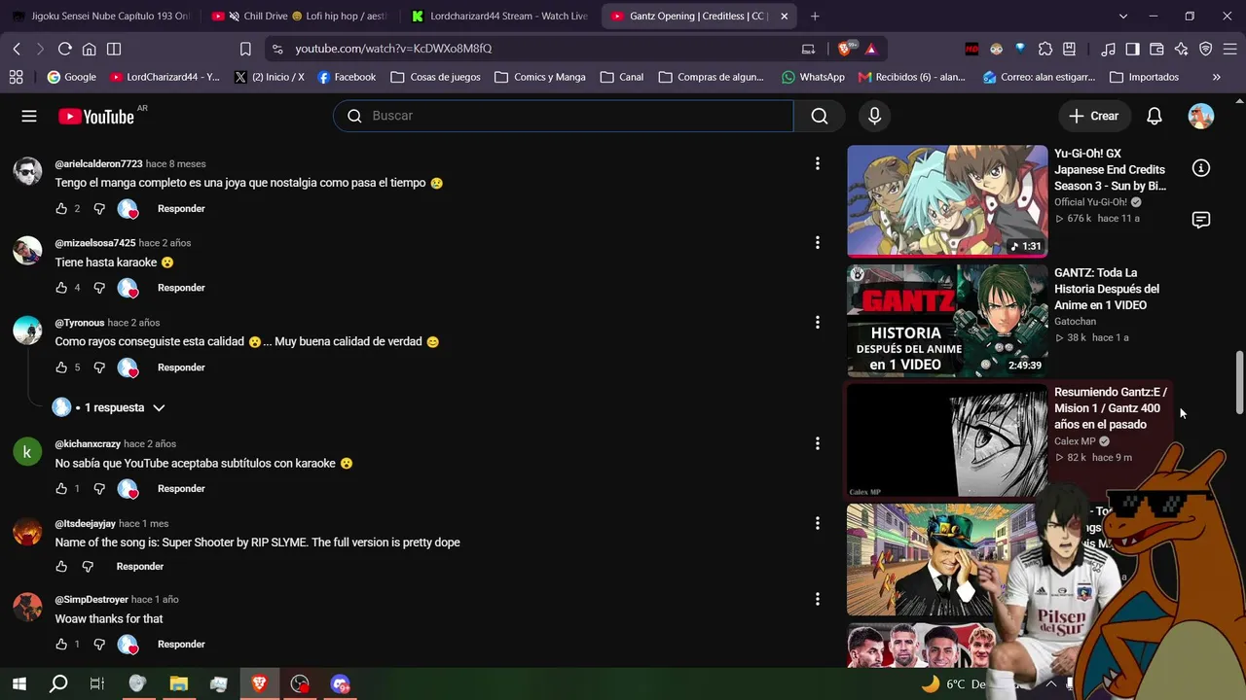
Task: Go back to the previous page
Action: pos(17,49)
